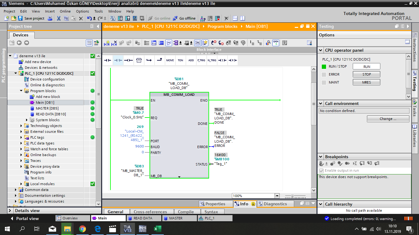Download to device using toolbar icon
This screenshot has width=419, height=235.
(x=120, y=18)
